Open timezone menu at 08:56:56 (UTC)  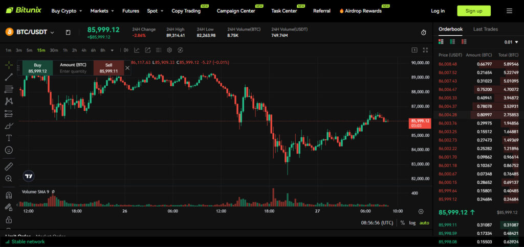tap(377, 223)
